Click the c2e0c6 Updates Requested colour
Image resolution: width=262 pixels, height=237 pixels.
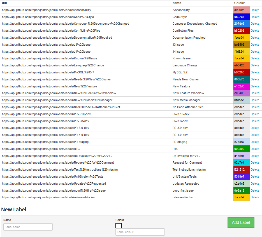pyautogui.click(x=241, y=183)
